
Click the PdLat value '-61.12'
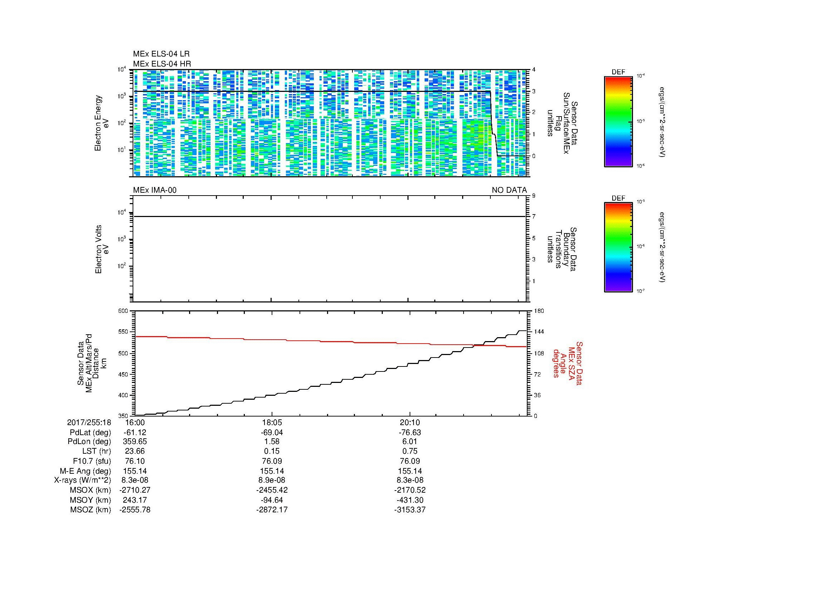pyautogui.click(x=135, y=433)
